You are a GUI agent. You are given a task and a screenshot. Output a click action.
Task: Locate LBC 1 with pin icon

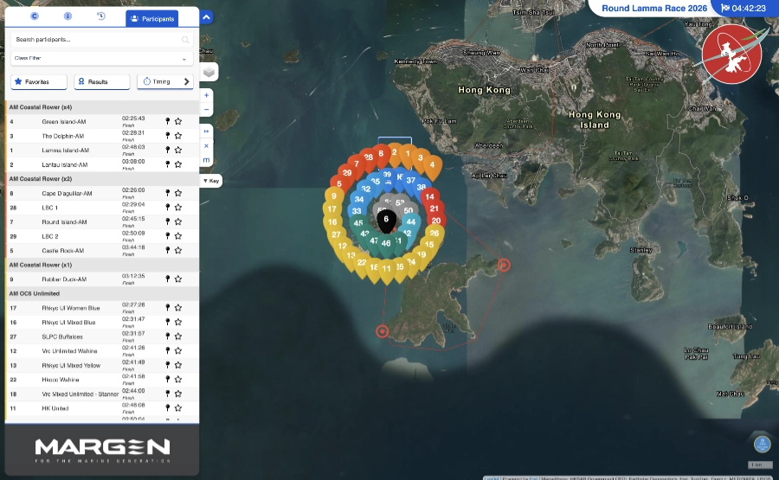[167, 208]
